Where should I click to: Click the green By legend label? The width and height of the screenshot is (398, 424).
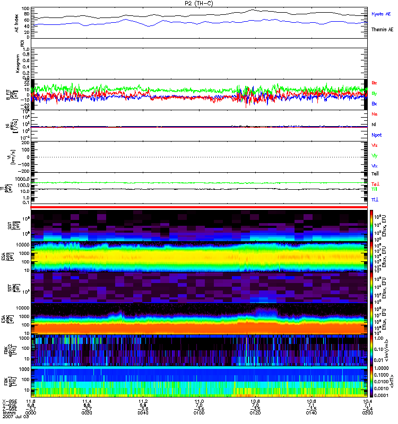pyautogui.click(x=374, y=94)
